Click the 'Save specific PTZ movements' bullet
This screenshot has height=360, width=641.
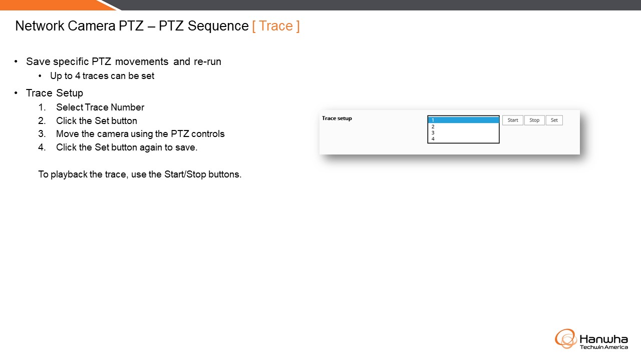(x=124, y=61)
